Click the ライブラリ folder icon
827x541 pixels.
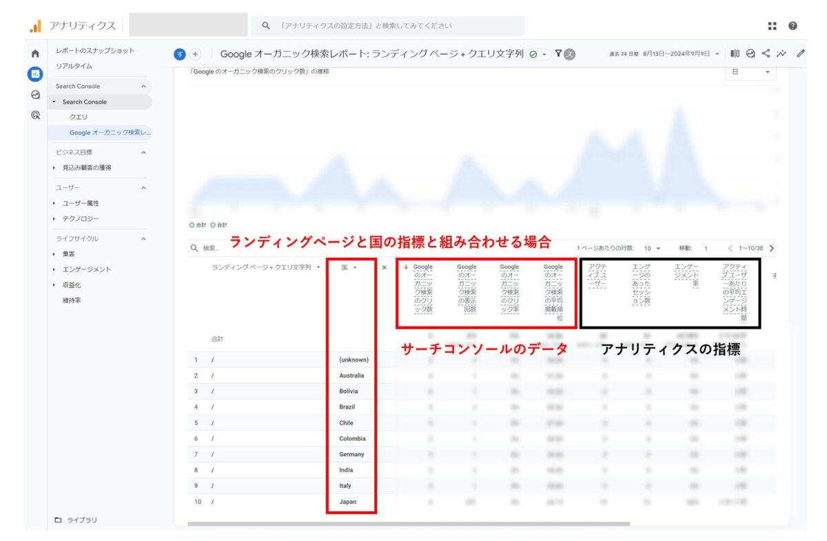[58, 520]
